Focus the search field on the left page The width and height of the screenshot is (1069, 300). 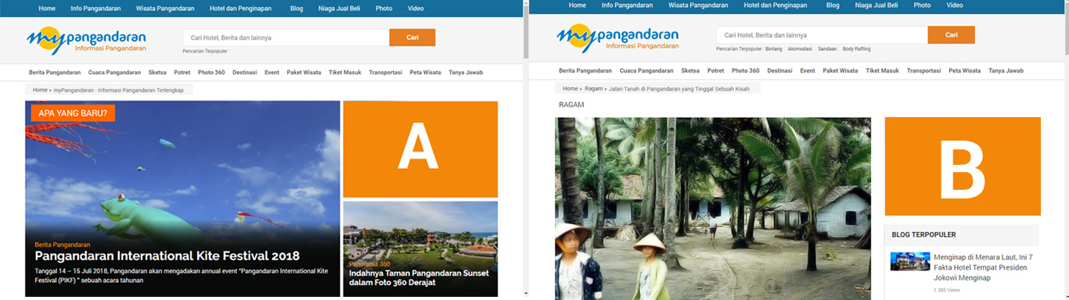pyautogui.click(x=286, y=37)
